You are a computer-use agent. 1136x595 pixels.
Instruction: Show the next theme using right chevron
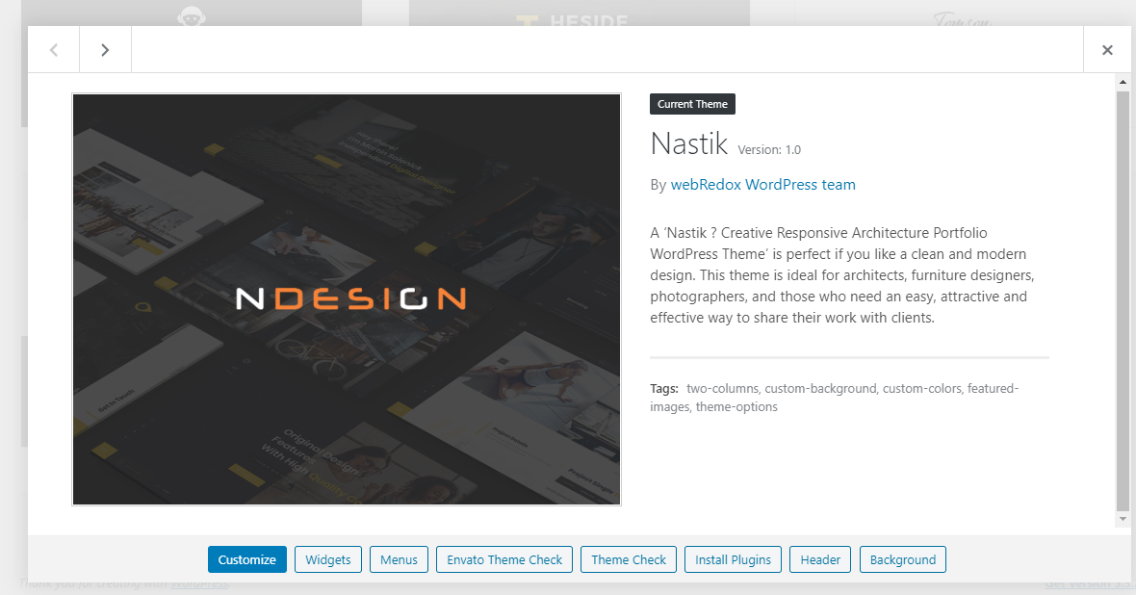(105, 50)
